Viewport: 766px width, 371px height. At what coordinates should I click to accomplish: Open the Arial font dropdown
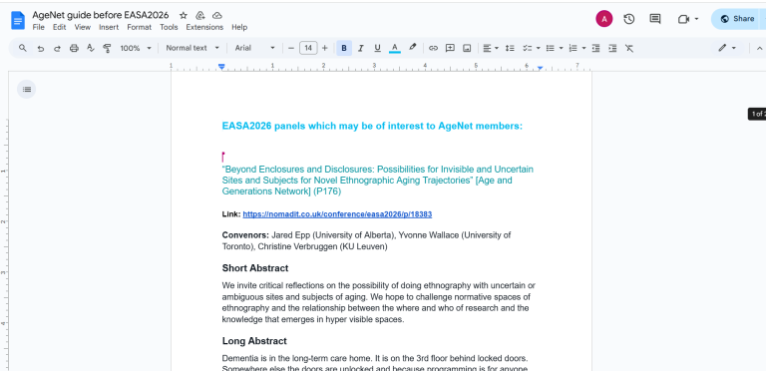[255, 48]
